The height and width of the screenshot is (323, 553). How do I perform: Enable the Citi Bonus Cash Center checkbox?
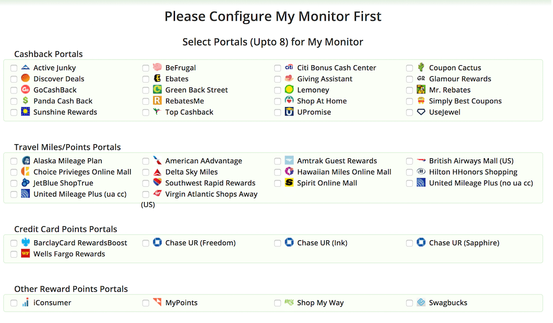pyautogui.click(x=278, y=68)
